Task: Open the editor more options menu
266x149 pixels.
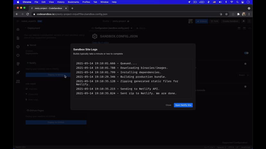Action: tap(250, 28)
